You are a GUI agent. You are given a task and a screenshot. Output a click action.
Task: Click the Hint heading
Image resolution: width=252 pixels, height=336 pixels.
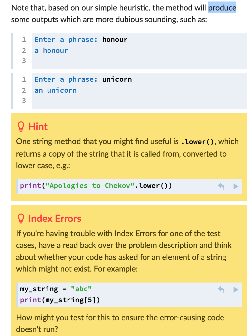pyautogui.click(x=38, y=126)
